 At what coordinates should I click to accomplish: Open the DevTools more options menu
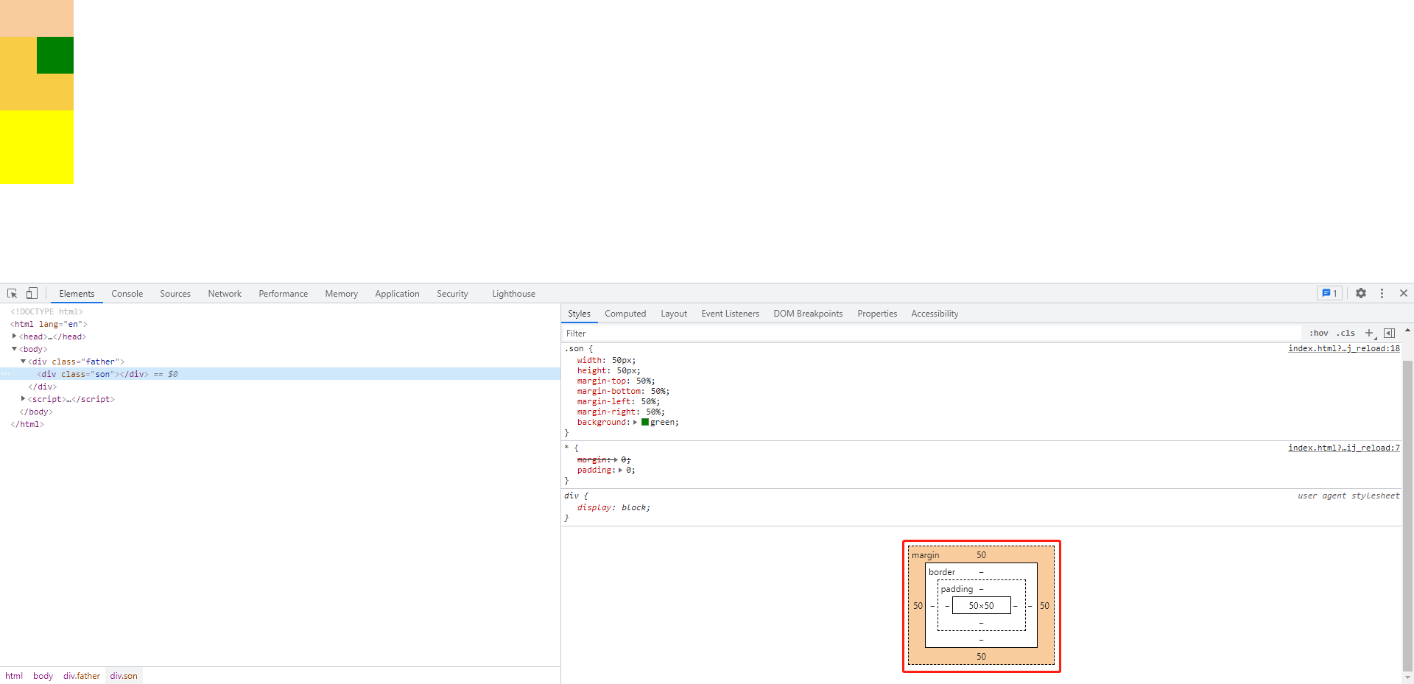pyautogui.click(x=1382, y=293)
